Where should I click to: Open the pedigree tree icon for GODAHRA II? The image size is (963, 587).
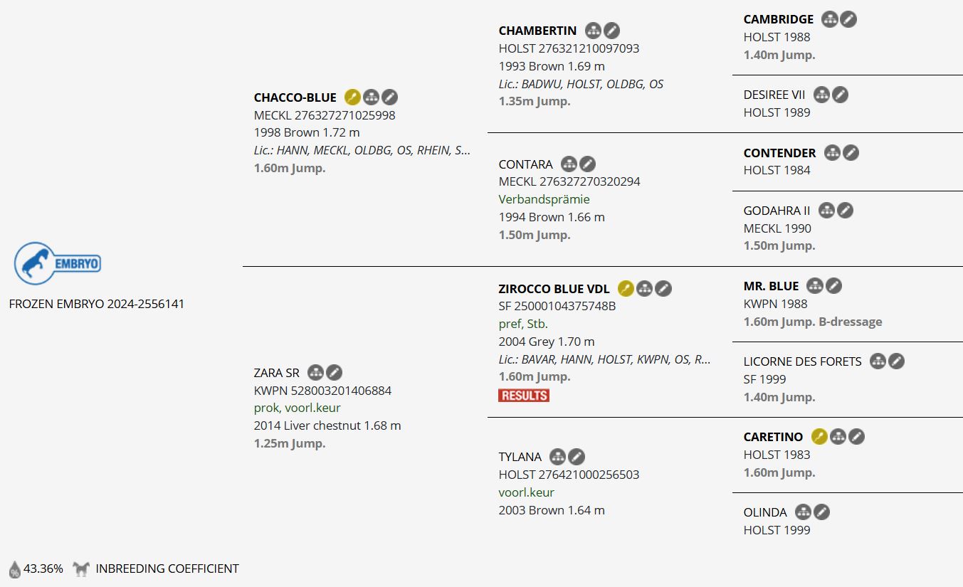826,211
